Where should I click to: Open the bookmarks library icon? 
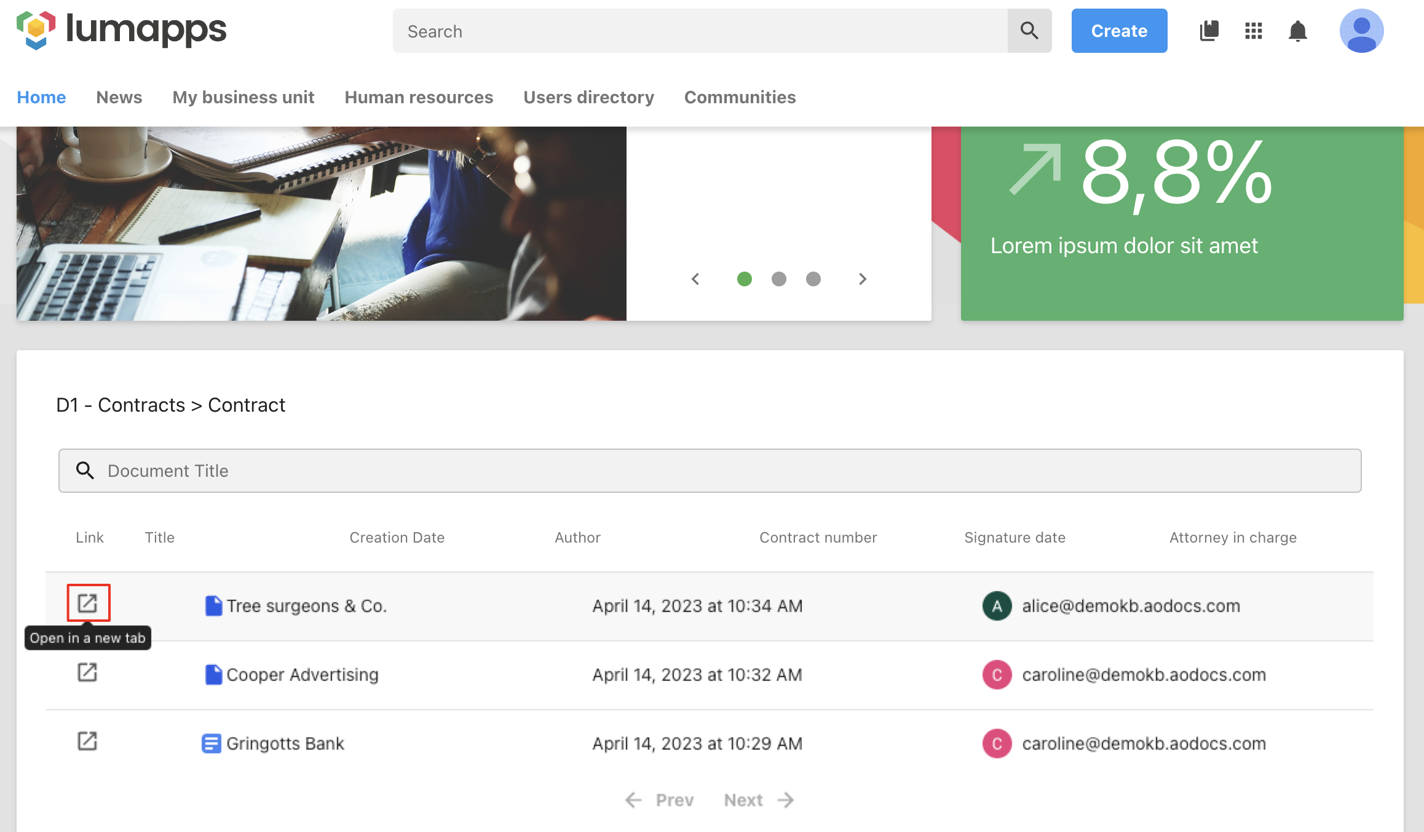[x=1209, y=31]
